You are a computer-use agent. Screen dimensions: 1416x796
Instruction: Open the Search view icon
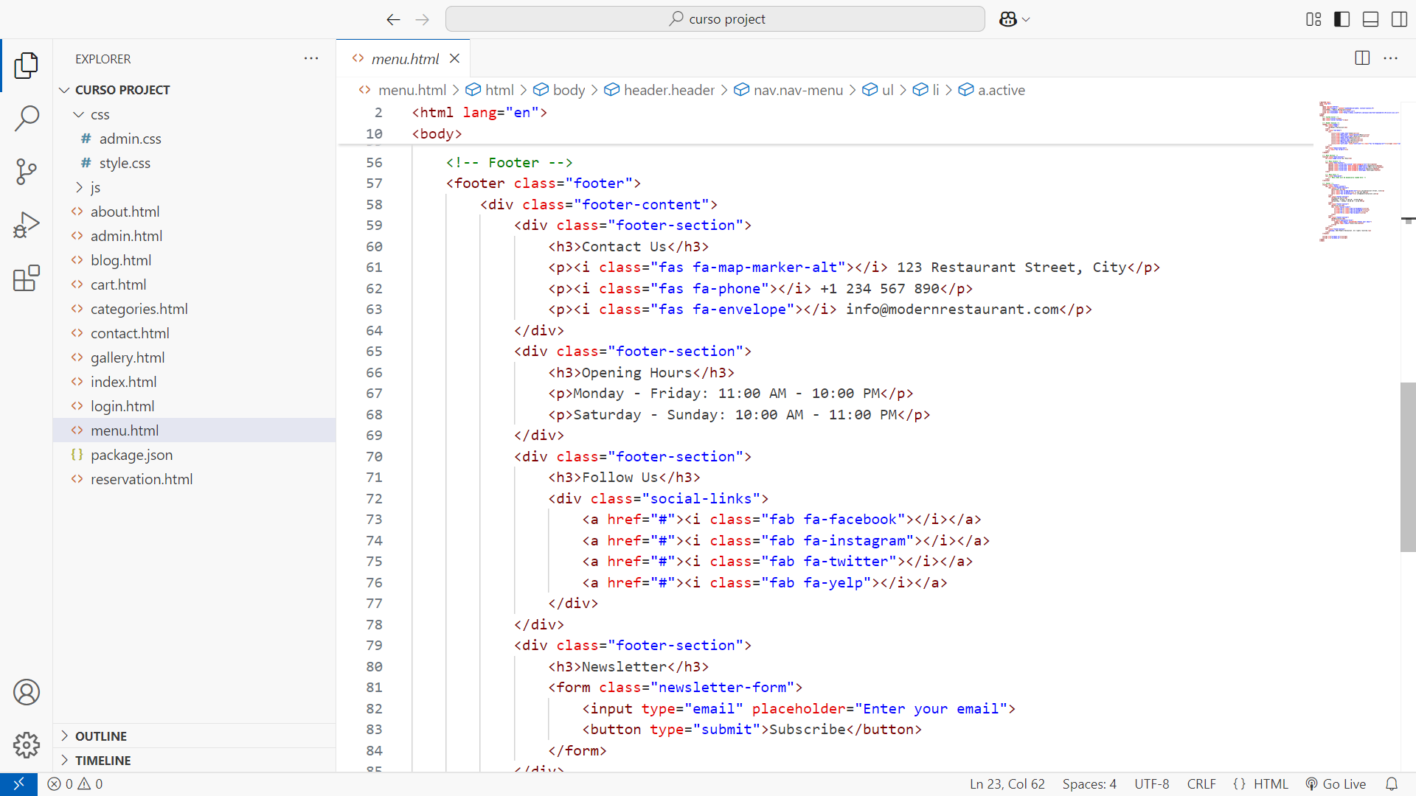[x=27, y=118]
